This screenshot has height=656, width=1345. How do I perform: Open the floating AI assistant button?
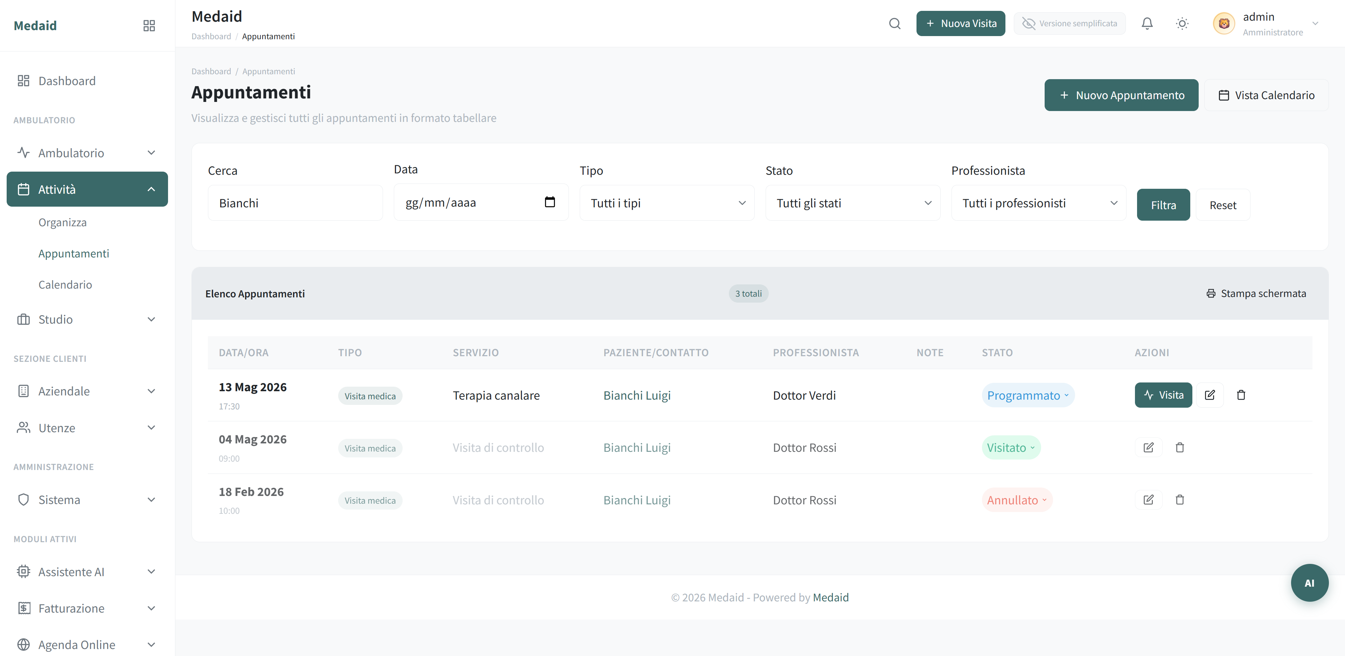(x=1309, y=583)
